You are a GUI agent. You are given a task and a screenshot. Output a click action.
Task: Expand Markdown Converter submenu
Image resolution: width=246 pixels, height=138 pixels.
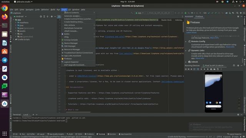point(78,28)
